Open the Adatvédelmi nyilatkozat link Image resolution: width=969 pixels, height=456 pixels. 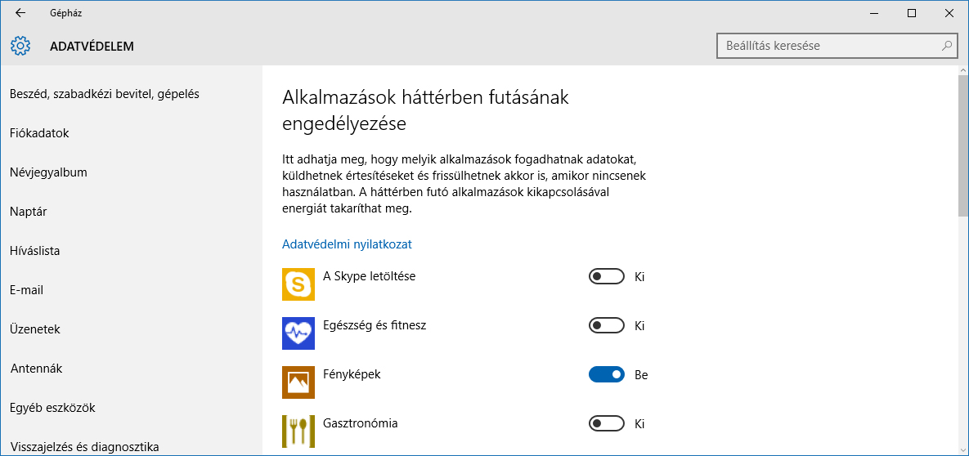(347, 244)
